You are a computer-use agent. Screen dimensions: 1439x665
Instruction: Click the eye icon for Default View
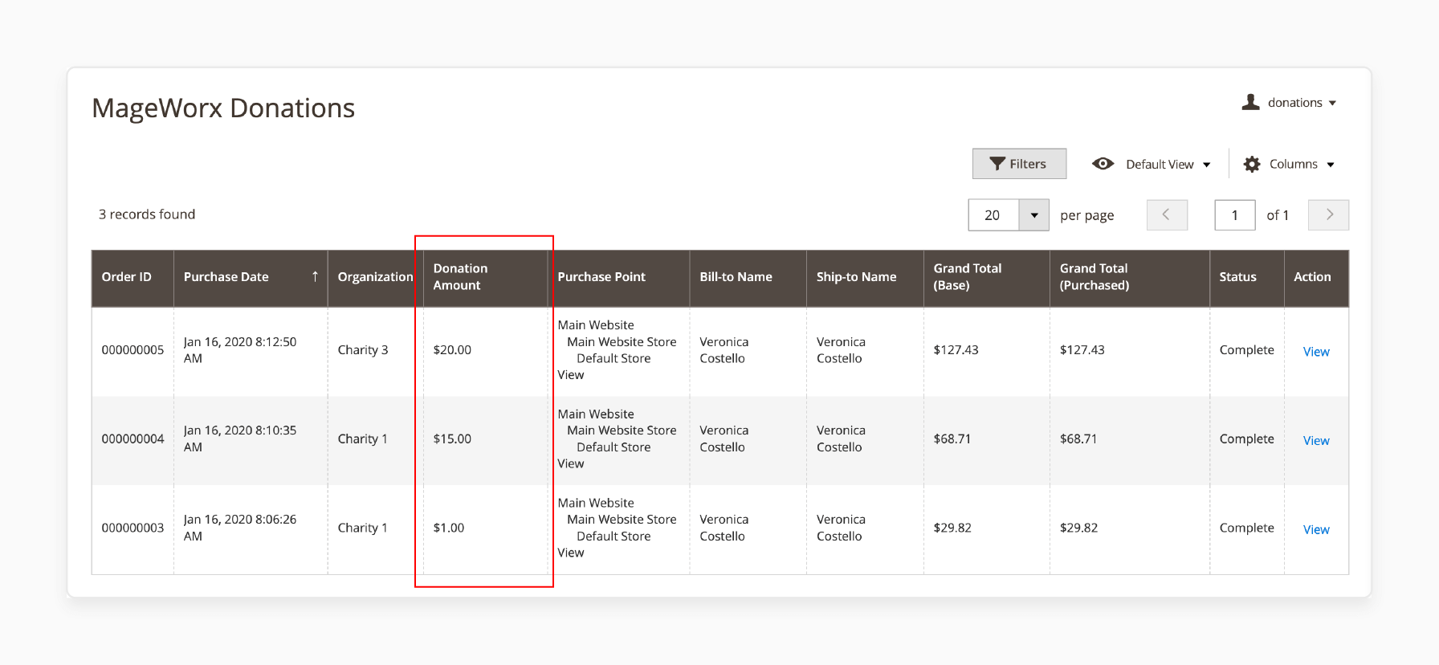click(1103, 164)
